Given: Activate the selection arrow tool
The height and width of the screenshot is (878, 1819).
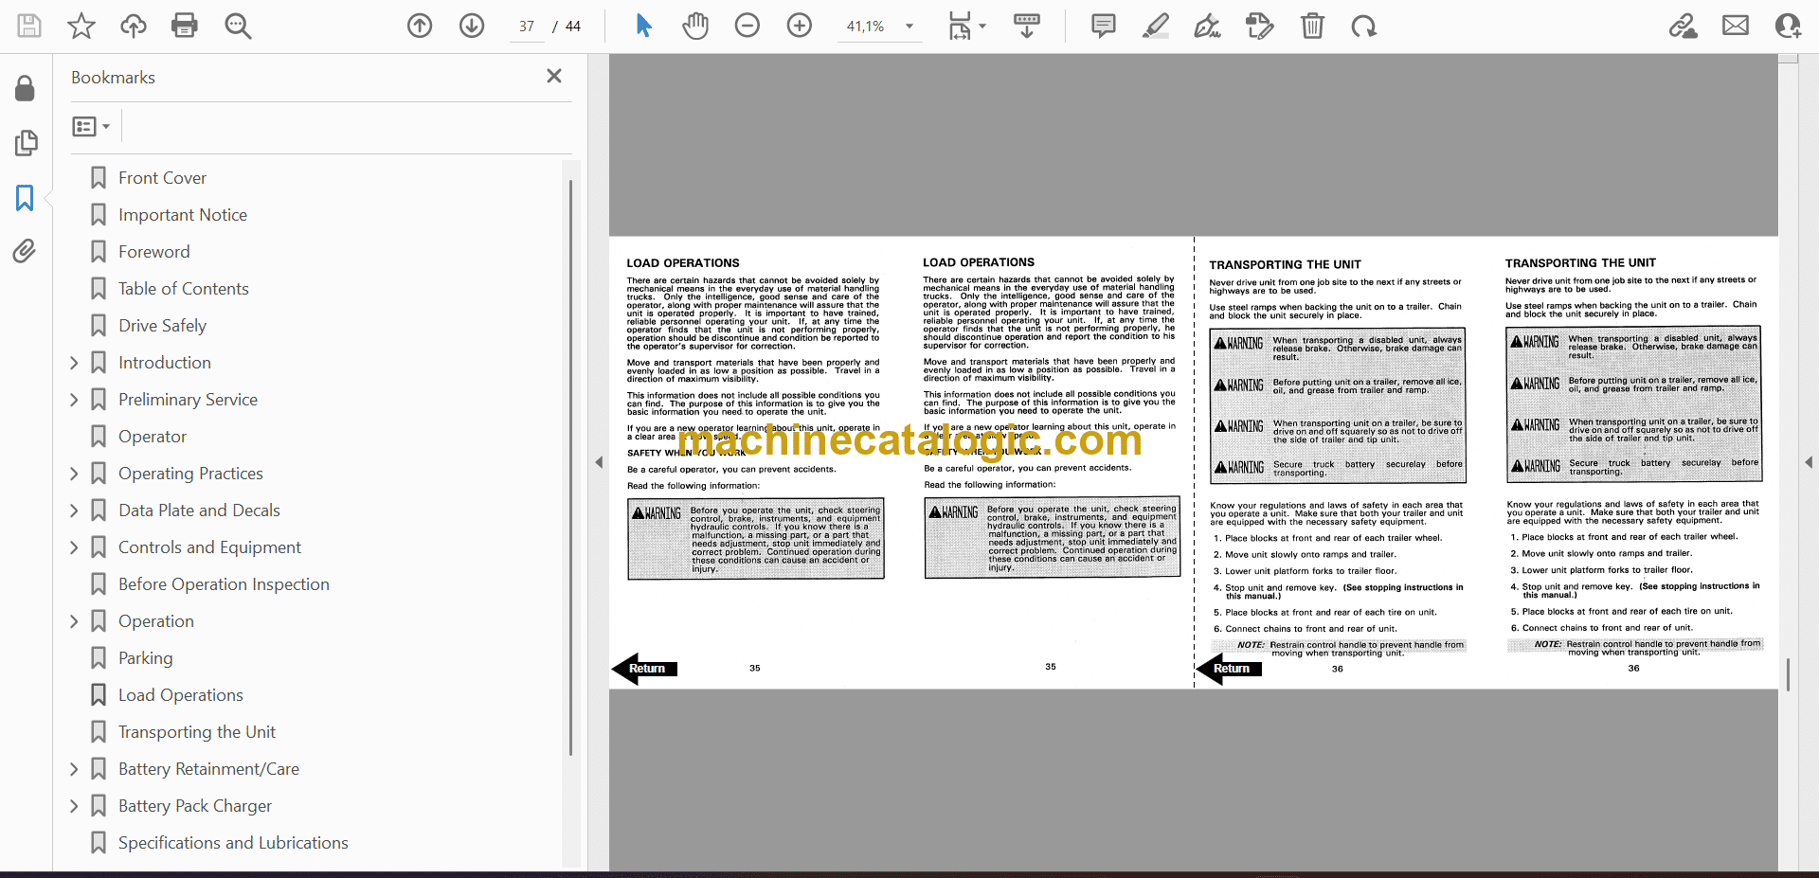Looking at the screenshot, I should [644, 26].
